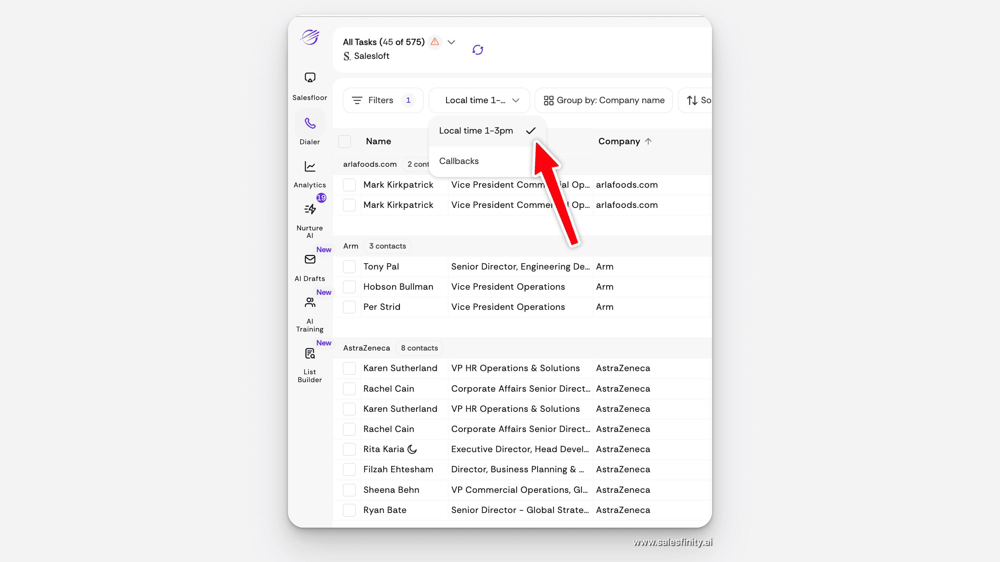Image resolution: width=1000 pixels, height=562 pixels.
Task: Open the Salesfloor sidebar icon
Action: [x=310, y=77]
